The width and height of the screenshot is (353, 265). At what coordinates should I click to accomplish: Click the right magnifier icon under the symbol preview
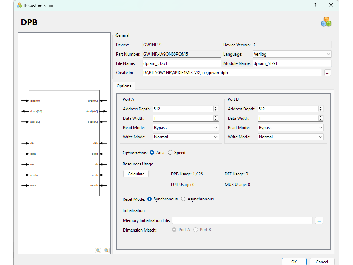point(107,251)
